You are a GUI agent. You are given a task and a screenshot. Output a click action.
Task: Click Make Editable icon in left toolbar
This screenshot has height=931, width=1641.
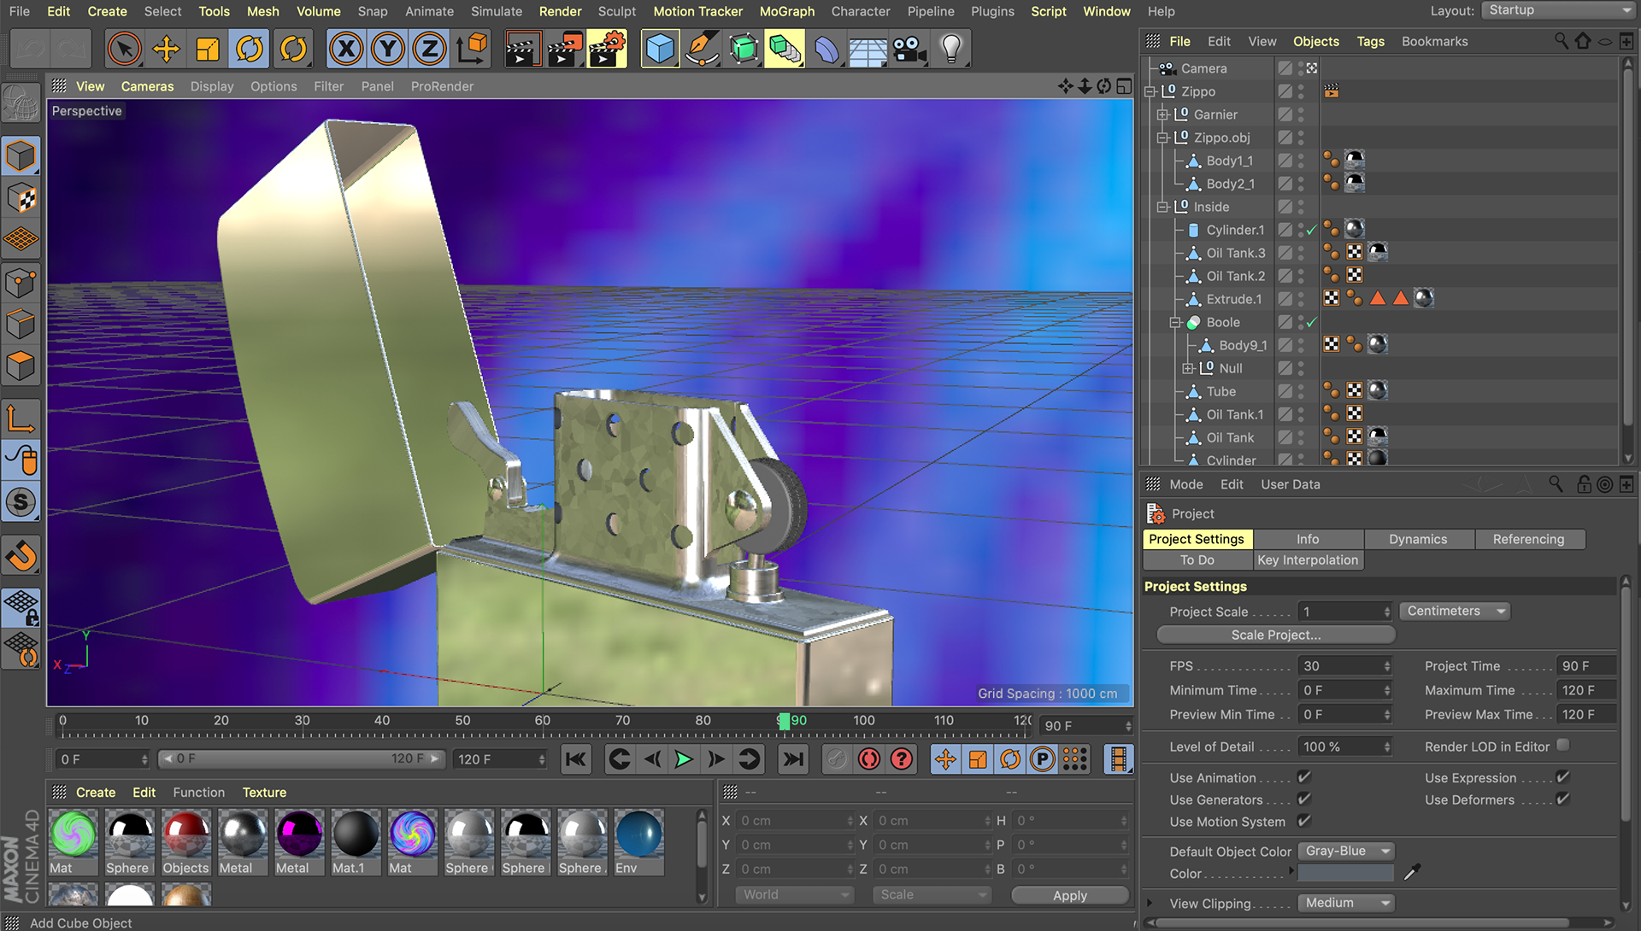coord(21,104)
